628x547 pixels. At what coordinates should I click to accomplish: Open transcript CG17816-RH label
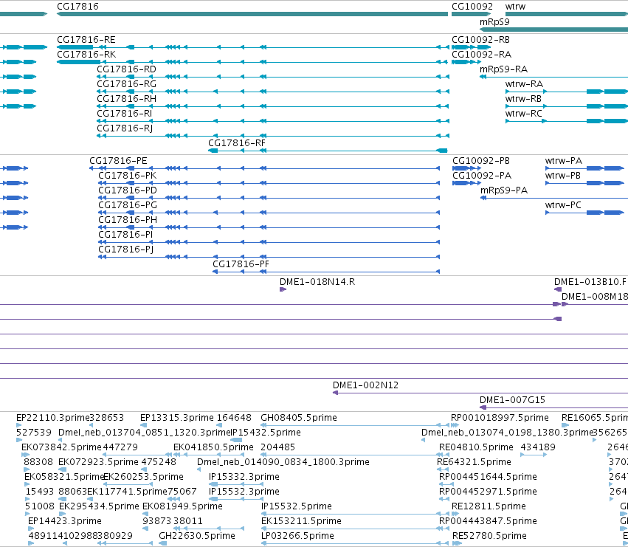pos(127,99)
